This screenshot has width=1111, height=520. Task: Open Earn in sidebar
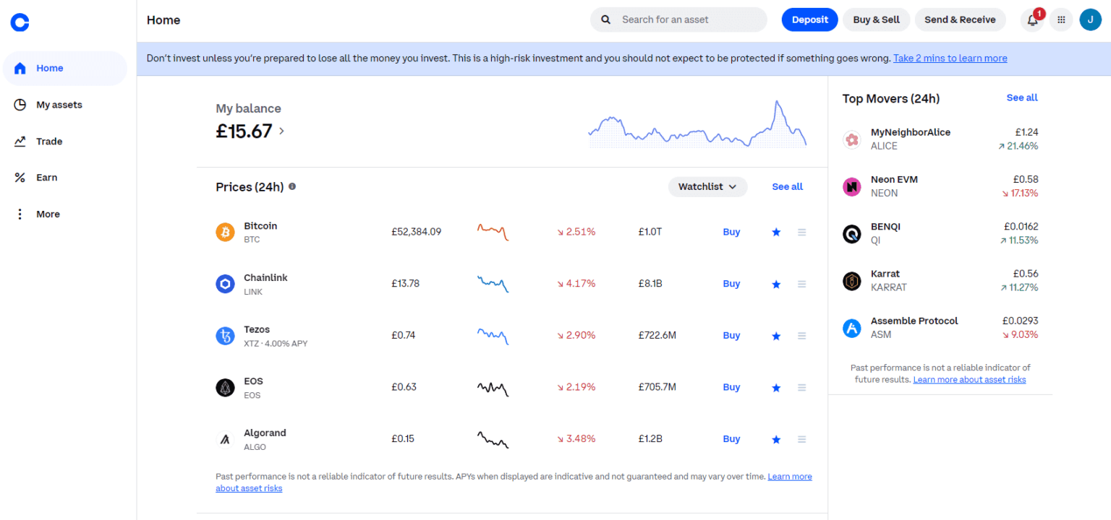click(x=65, y=178)
